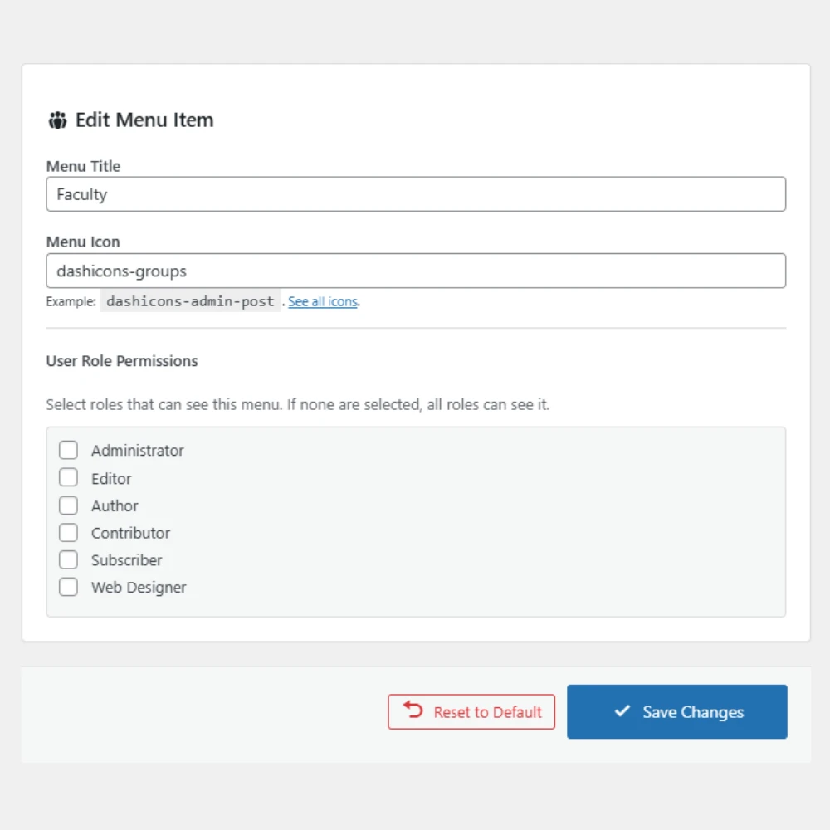Save the menu item with Save Changes

point(677,712)
